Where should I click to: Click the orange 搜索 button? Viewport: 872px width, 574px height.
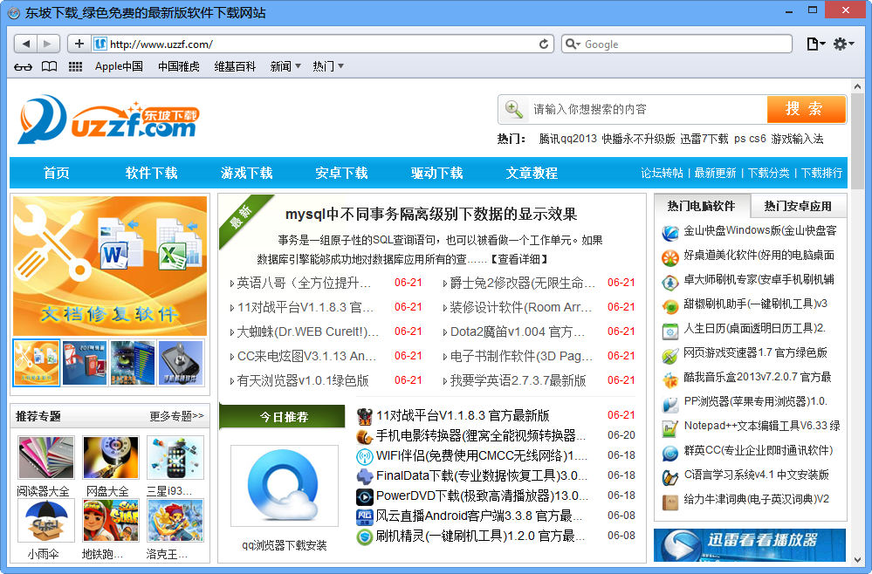807,109
